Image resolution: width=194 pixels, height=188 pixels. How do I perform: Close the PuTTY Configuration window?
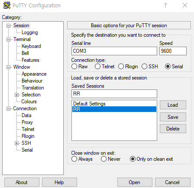(185, 5)
